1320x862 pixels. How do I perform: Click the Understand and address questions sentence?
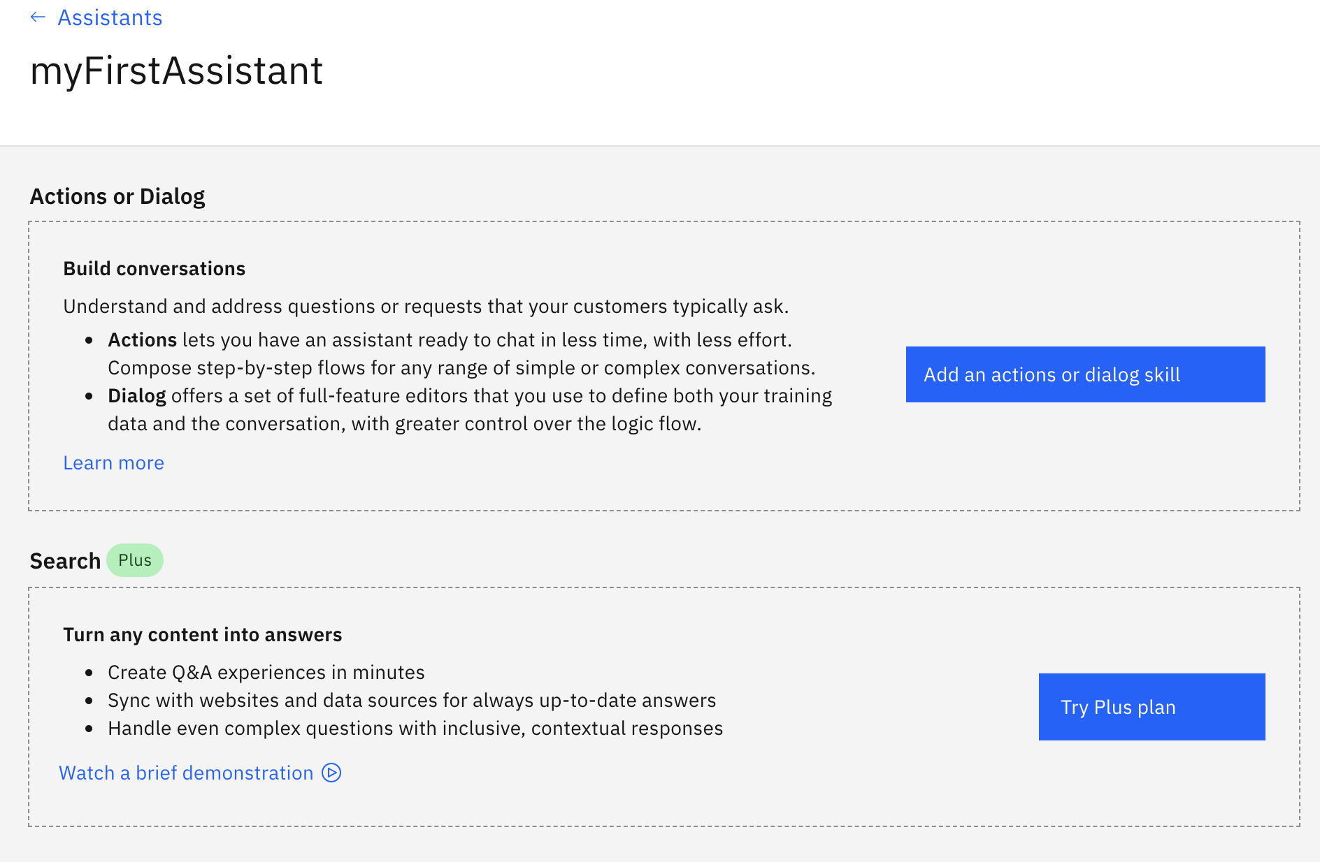pos(425,307)
